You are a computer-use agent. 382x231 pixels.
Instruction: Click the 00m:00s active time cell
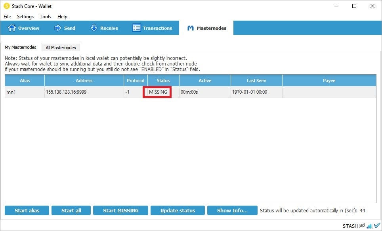tap(205, 92)
